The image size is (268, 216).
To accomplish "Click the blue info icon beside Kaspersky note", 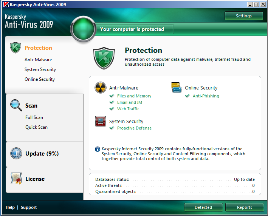I will [x=98, y=149].
